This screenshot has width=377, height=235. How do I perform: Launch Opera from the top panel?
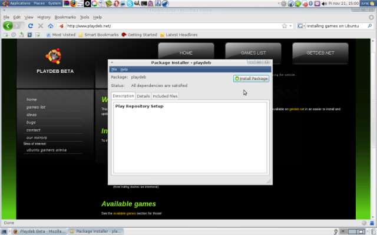tap(116, 4)
